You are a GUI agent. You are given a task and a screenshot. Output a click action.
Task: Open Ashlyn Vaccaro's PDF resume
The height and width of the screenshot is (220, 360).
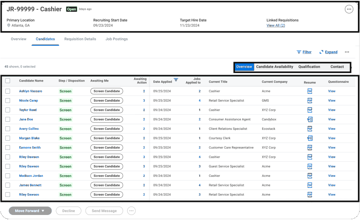[310, 91]
